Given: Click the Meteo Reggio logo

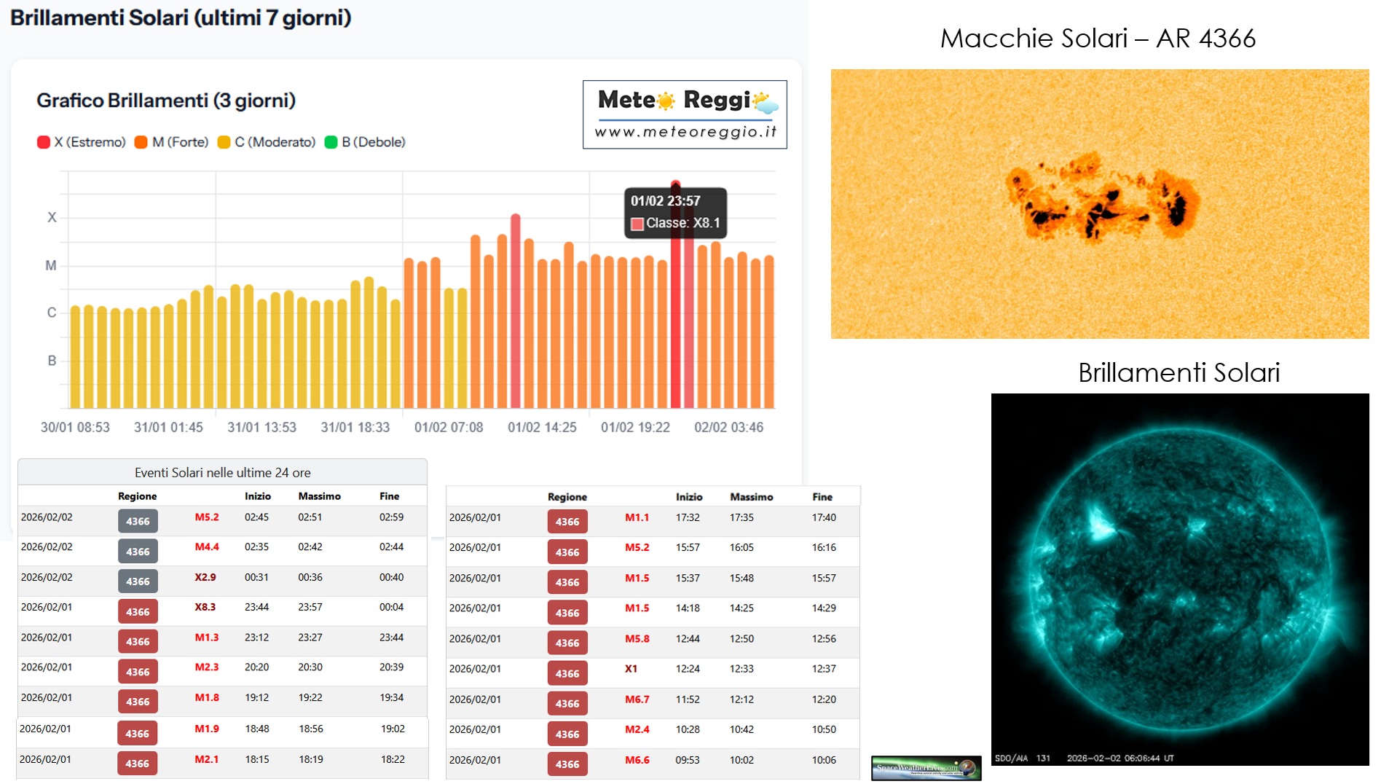Looking at the screenshot, I should click(684, 114).
